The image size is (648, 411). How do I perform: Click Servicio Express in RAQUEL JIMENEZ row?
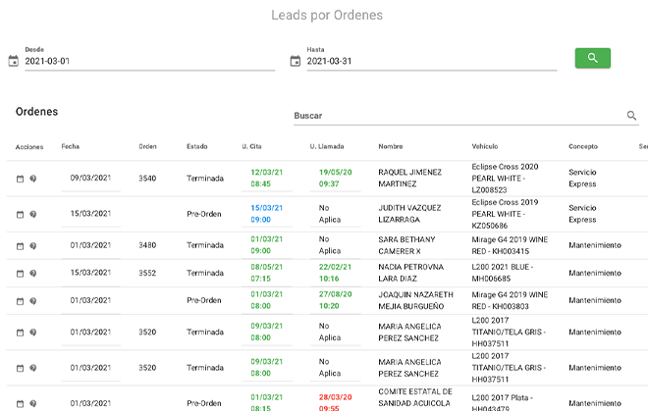[582, 178]
